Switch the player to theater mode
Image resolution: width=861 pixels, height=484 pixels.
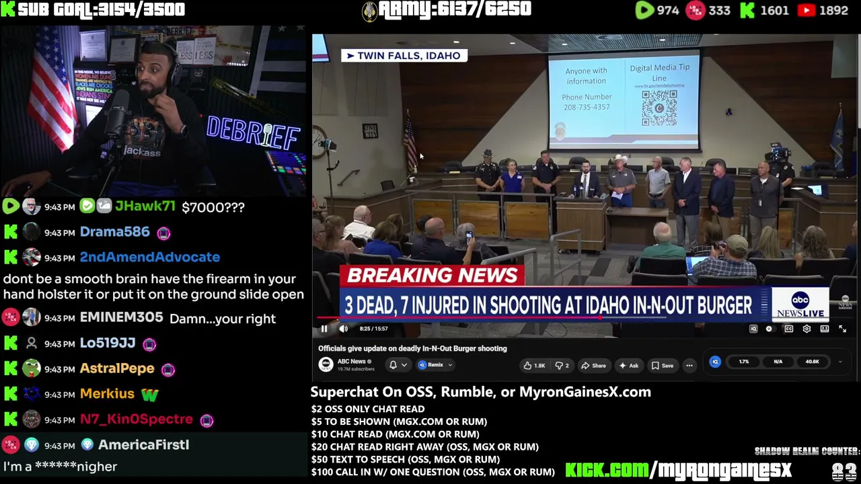click(825, 329)
